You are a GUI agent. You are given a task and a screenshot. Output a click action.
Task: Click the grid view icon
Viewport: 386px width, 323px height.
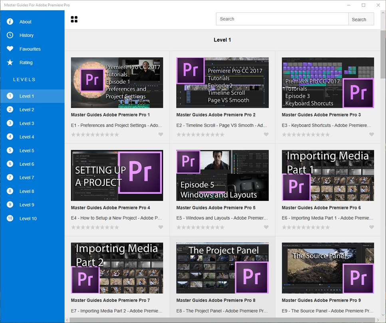74,19
